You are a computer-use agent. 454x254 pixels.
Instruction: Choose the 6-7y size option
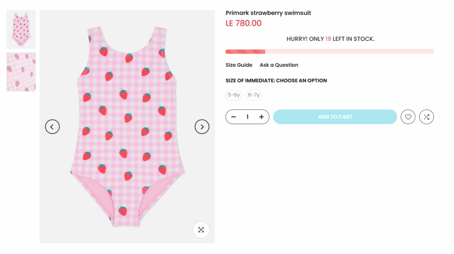click(x=254, y=95)
